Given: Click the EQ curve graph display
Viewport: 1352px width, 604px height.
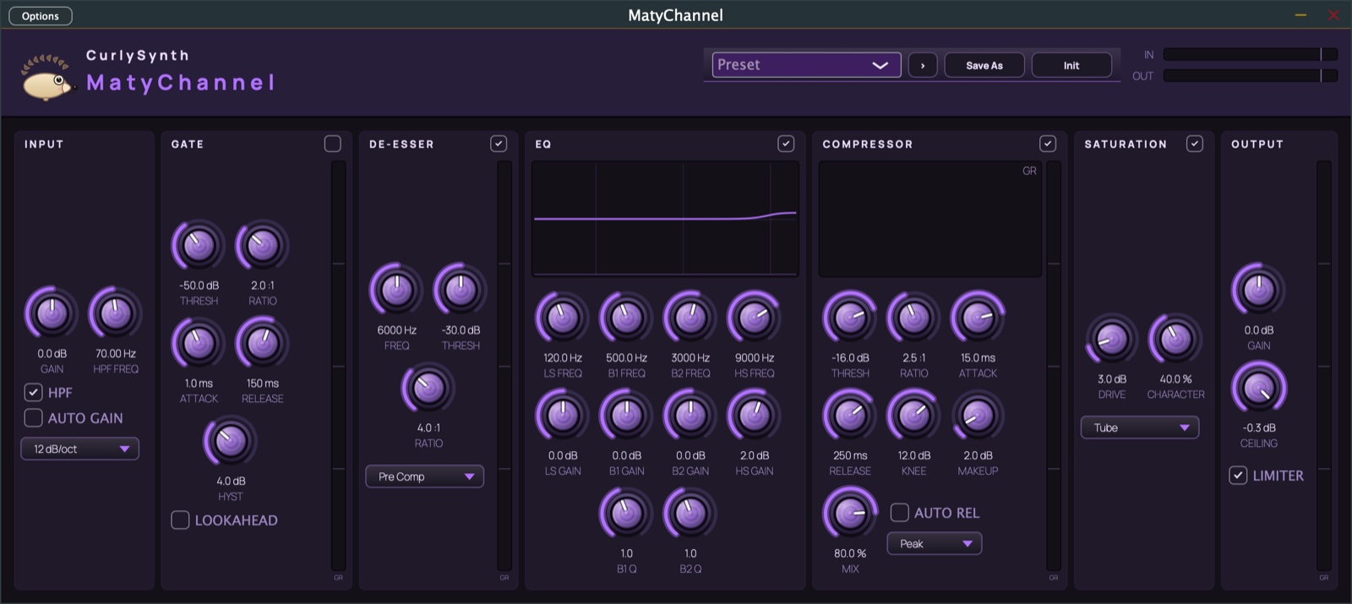Looking at the screenshot, I should coord(665,219).
